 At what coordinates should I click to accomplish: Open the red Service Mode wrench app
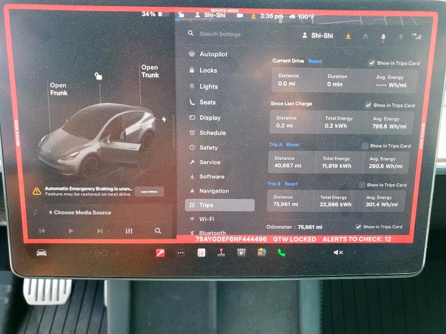coord(160,253)
